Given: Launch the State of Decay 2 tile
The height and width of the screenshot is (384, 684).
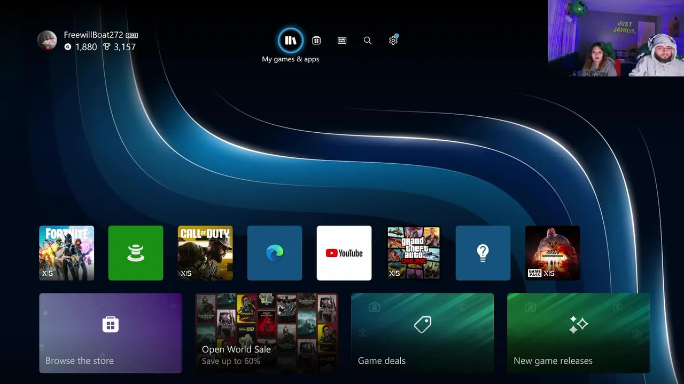Looking at the screenshot, I should (553, 253).
